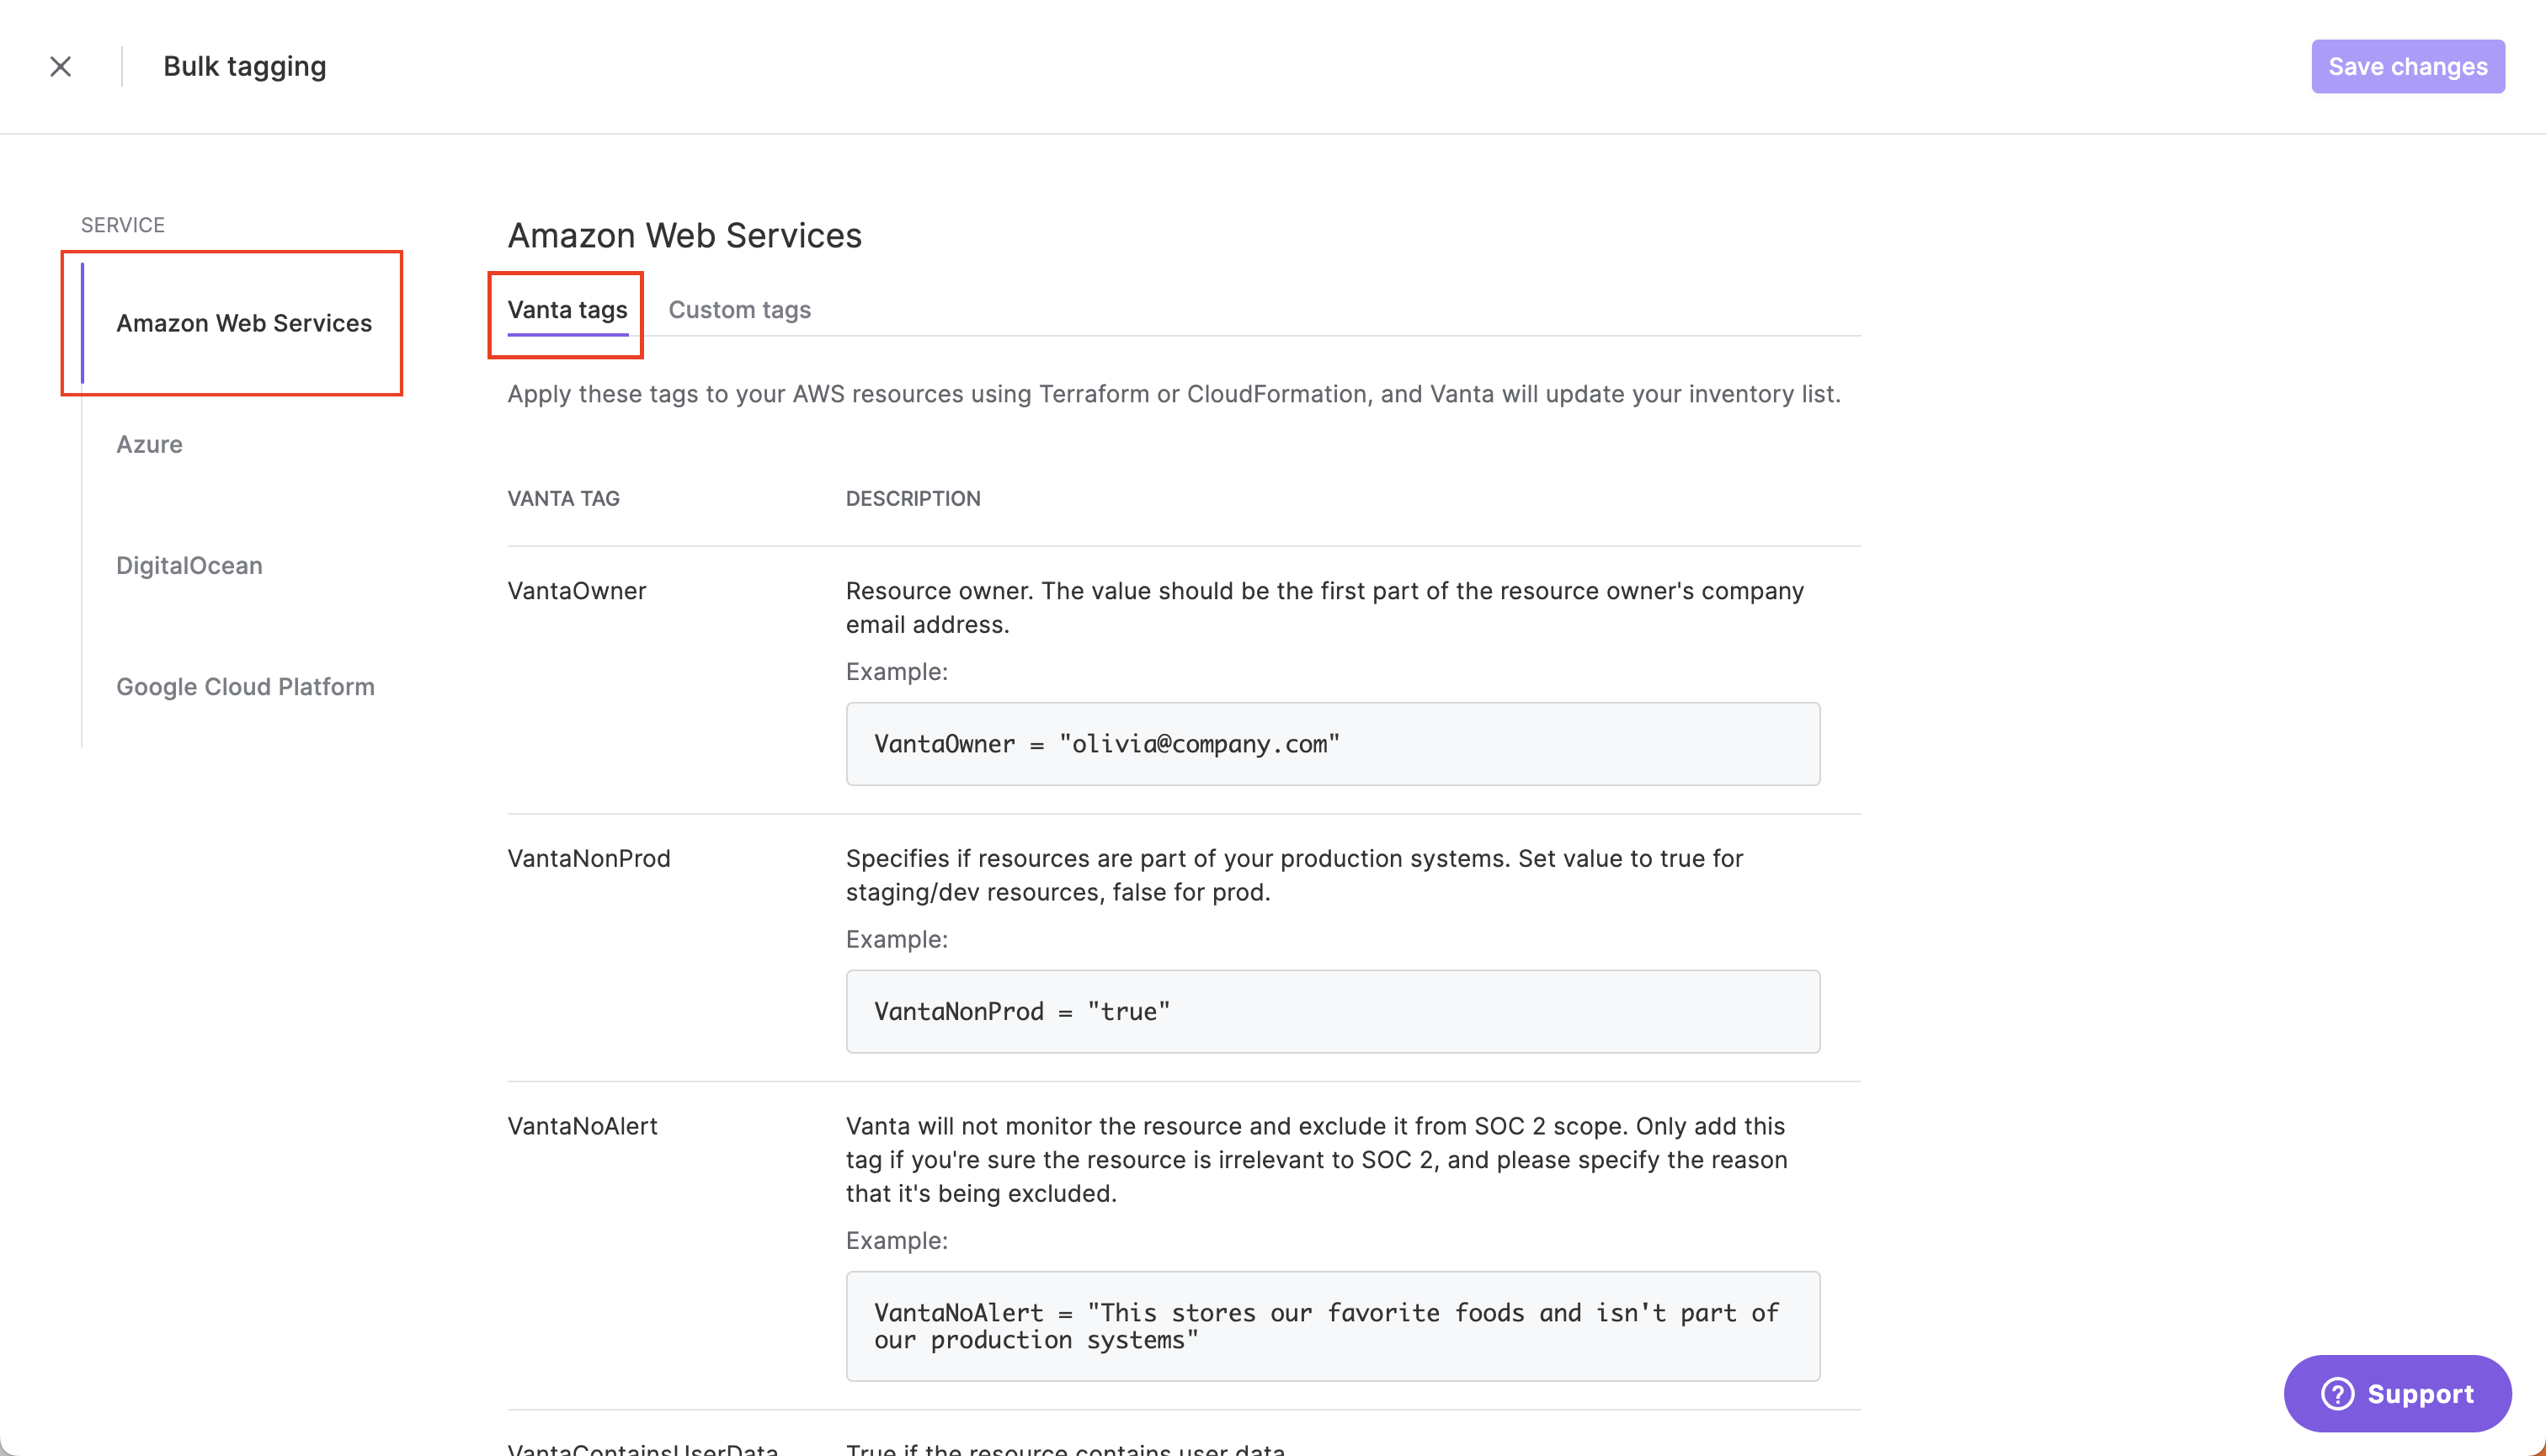Click the VANTA TAG column header
Screen dimensions: 2546x1456
[x=563, y=498]
